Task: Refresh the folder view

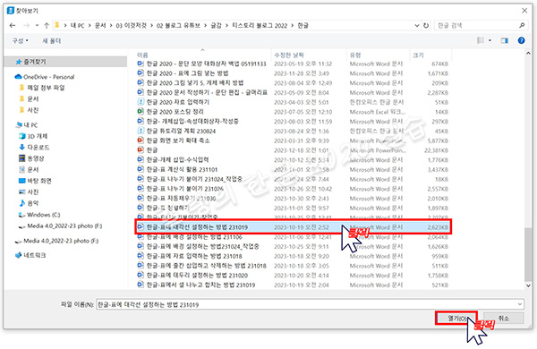Action: click(x=426, y=25)
